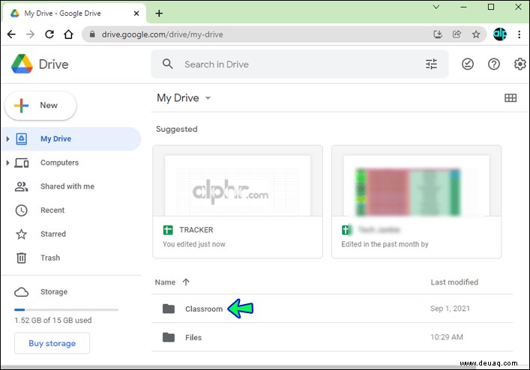
Task: Click the sheets icon beside TRACKER
Action: (168, 230)
